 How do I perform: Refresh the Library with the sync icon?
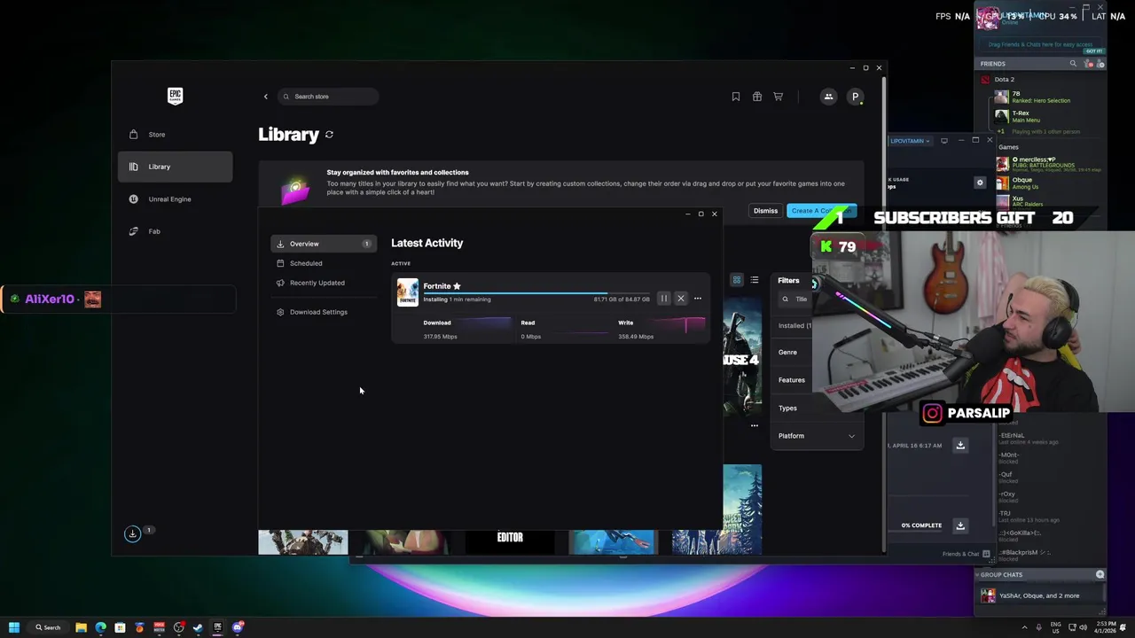pos(329,135)
